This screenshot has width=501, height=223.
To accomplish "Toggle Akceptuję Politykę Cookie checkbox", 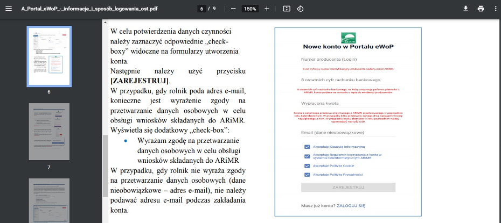I will tap(307, 166).
